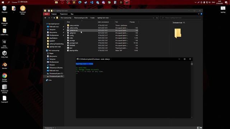Expand the address bar history dropdown
The width and height of the screenshot is (230, 129).
pyautogui.click(x=153, y=18)
